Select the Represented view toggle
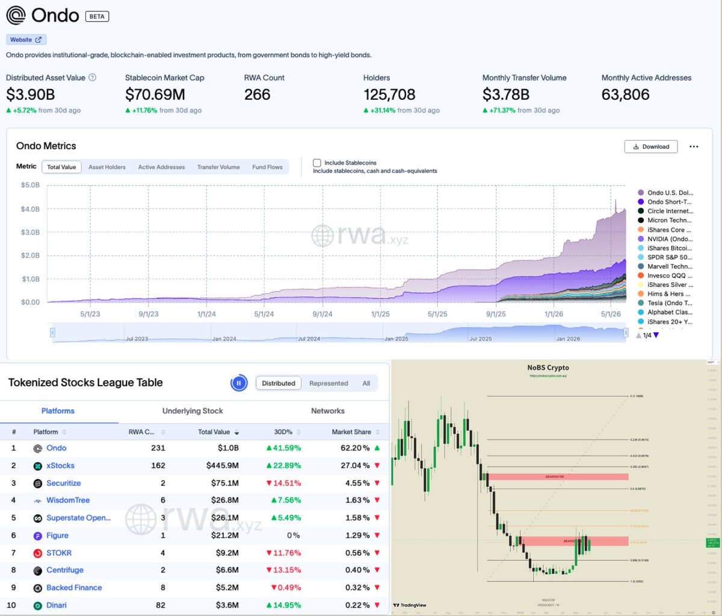 pyautogui.click(x=329, y=383)
